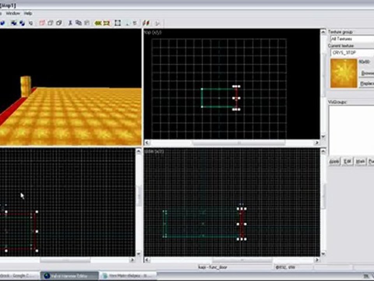
Task: Click the Replace texture button
Action: coord(367,84)
